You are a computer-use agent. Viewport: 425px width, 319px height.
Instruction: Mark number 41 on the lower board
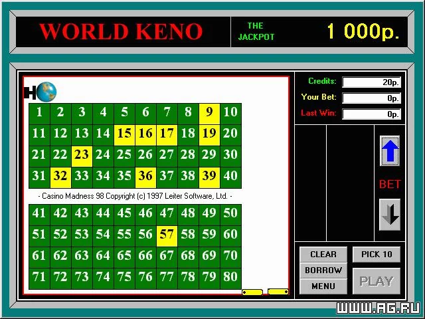point(39,215)
